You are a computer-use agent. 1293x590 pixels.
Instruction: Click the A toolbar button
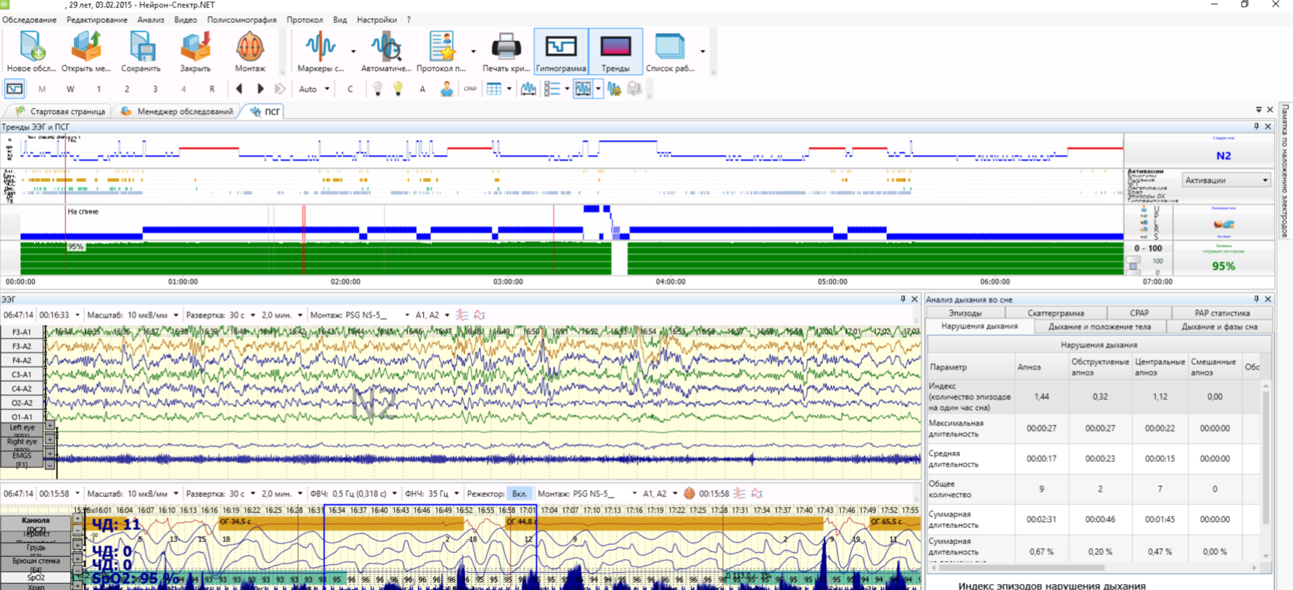pyautogui.click(x=422, y=89)
